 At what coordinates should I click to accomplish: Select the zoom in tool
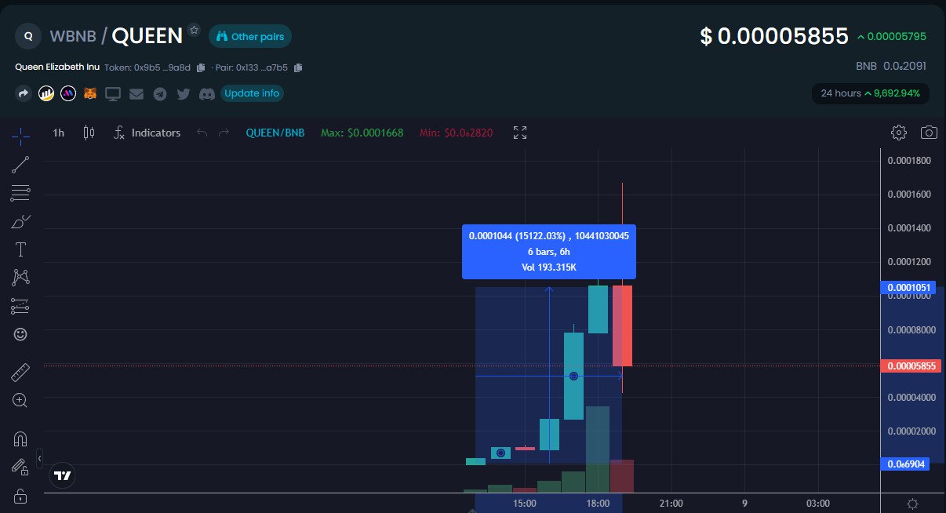(x=20, y=400)
